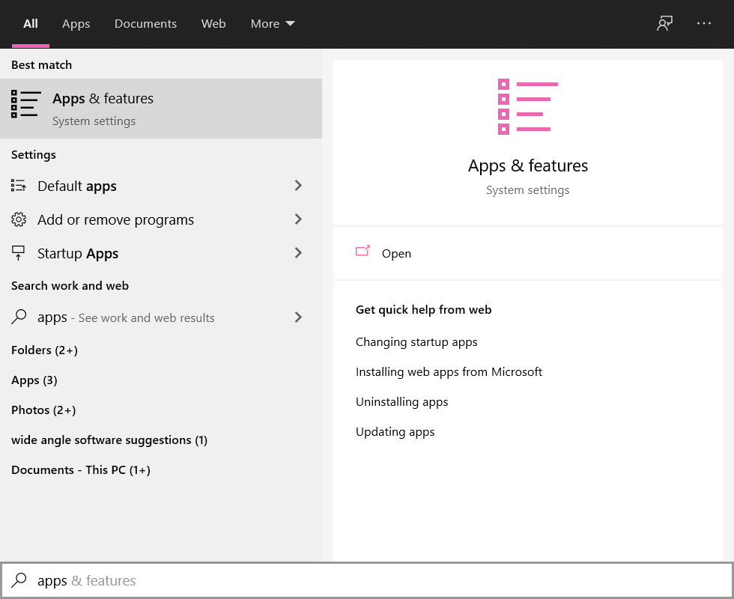The height and width of the screenshot is (599, 734).
Task: Expand the Photos (2+) category
Action: 43,410
